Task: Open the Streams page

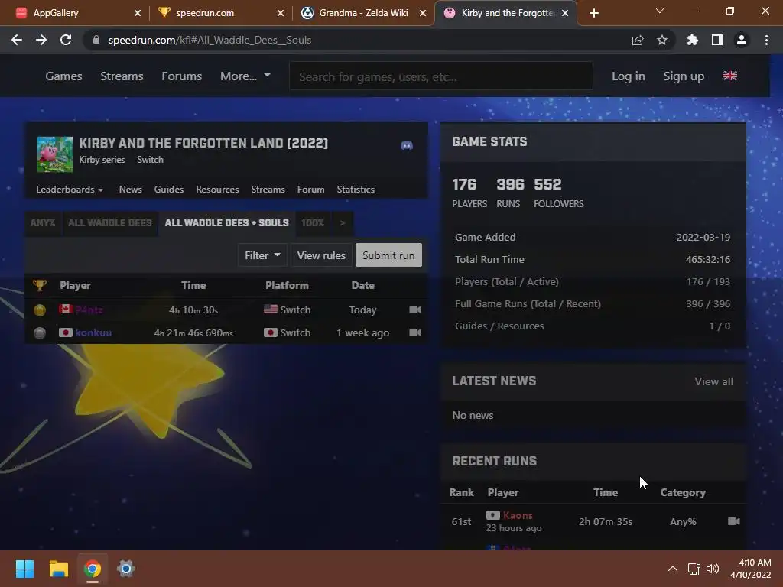Action: (x=122, y=76)
